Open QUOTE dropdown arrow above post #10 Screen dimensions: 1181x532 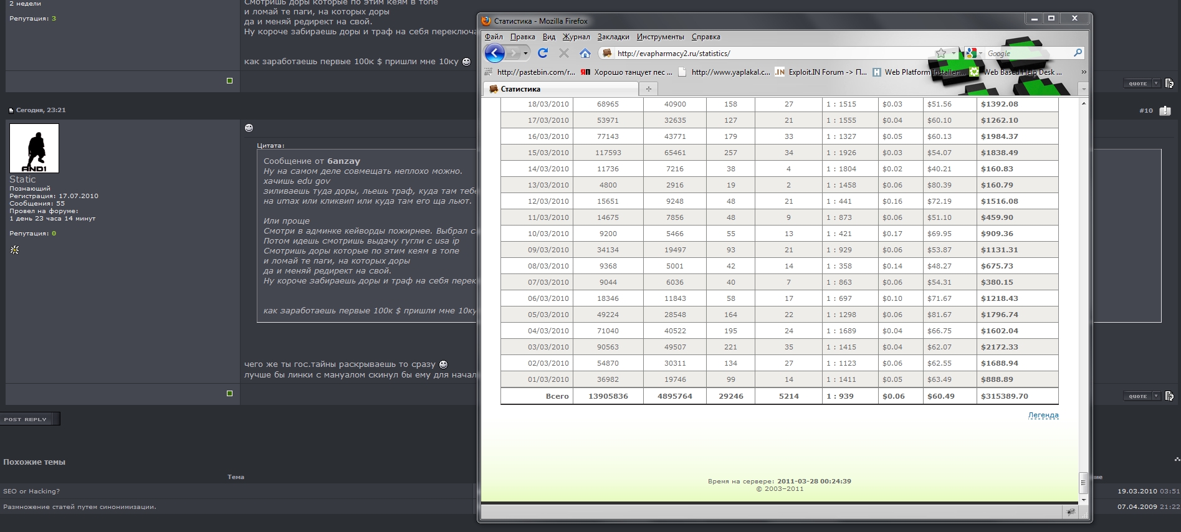pyautogui.click(x=1156, y=83)
